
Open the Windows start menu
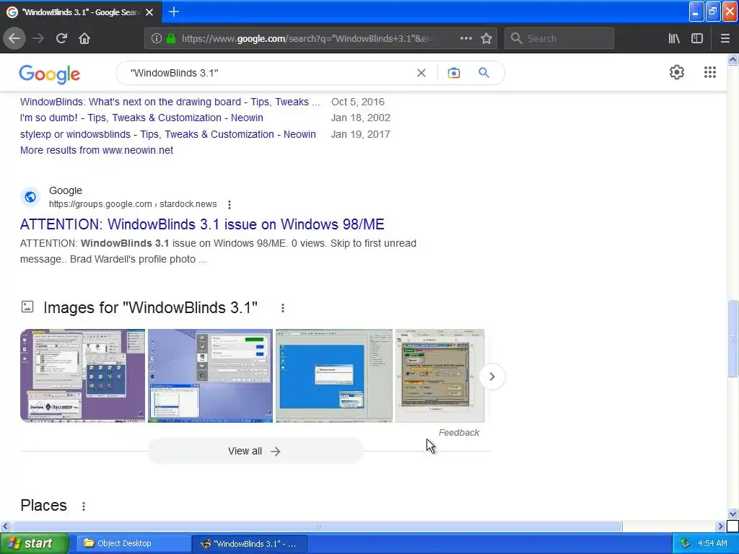click(34, 544)
